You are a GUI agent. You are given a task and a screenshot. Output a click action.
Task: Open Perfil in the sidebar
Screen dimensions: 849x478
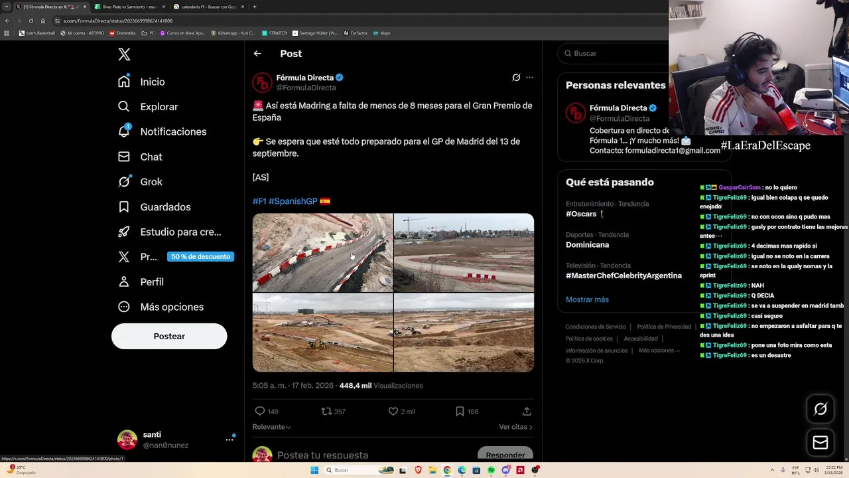(x=141, y=282)
